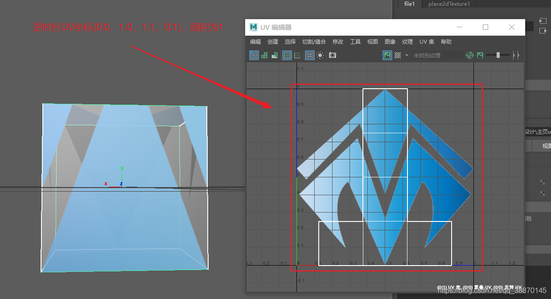Adjust the image dimming slider
551x299 pixels.
click(498, 55)
